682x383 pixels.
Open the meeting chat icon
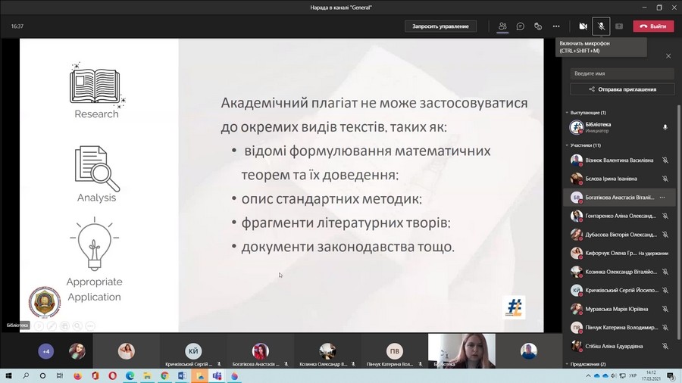(x=521, y=26)
